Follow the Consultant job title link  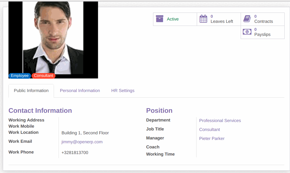tap(210, 130)
